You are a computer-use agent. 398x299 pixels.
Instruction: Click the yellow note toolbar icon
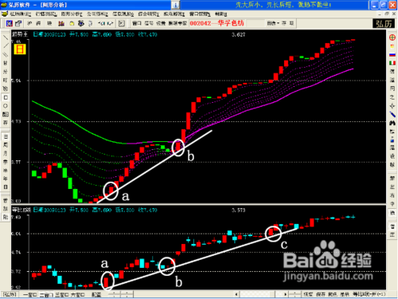(x=72, y=23)
